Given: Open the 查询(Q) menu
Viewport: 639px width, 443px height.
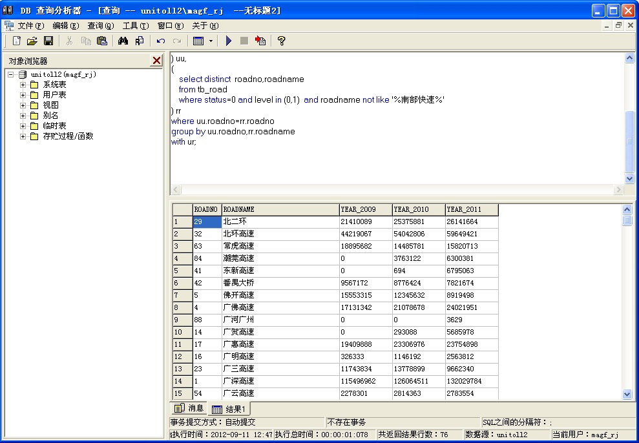Looking at the screenshot, I should (100, 26).
